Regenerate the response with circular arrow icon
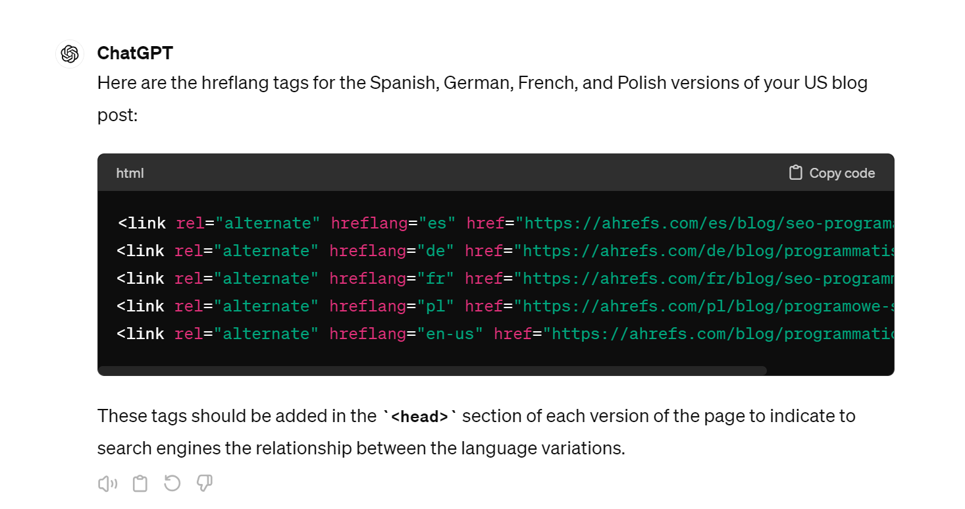965x509 pixels. point(172,484)
